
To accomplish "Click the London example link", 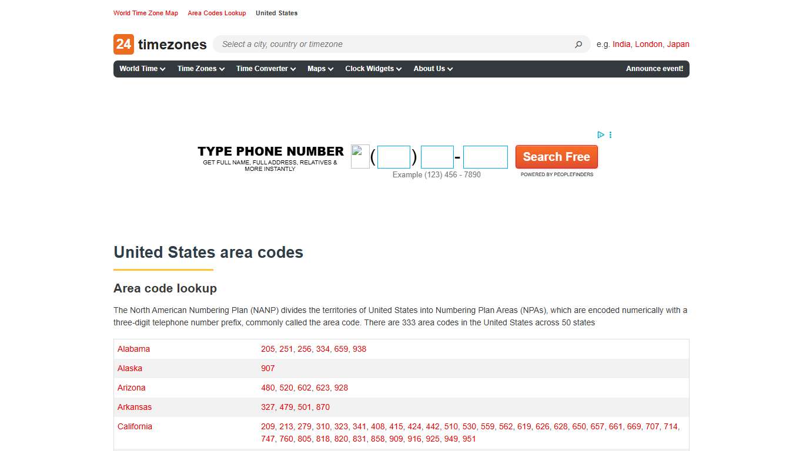I will (x=648, y=44).
